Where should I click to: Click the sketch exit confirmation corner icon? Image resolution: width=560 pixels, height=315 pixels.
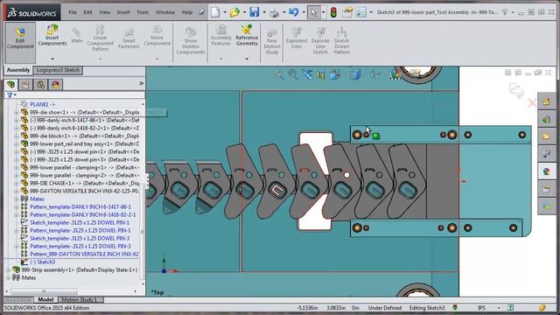pyautogui.click(x=516, y=90)
